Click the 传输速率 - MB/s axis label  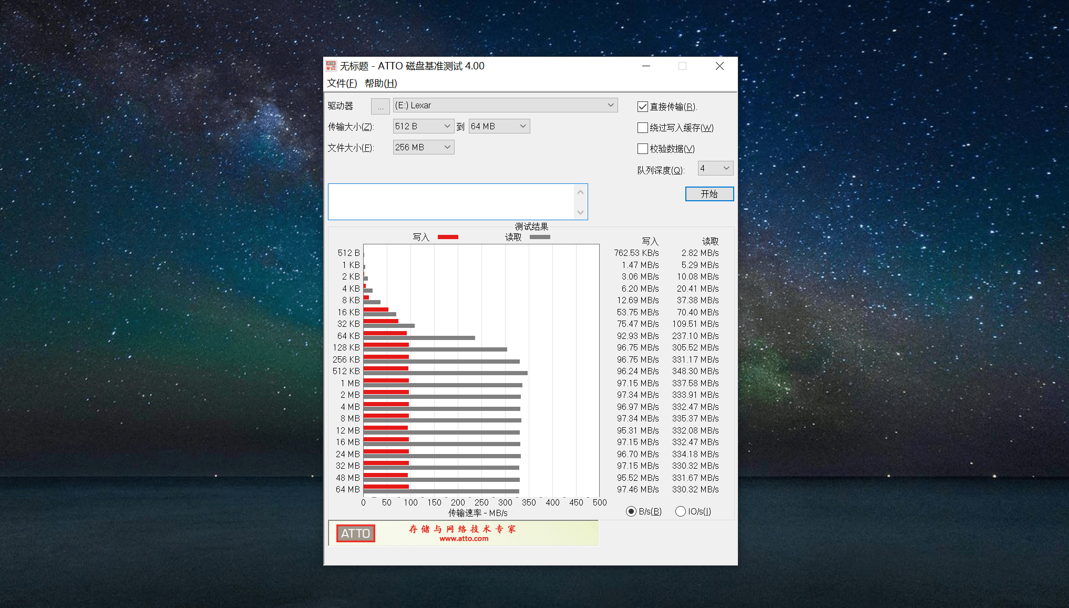pyautogui.click(x=478, y=513)
